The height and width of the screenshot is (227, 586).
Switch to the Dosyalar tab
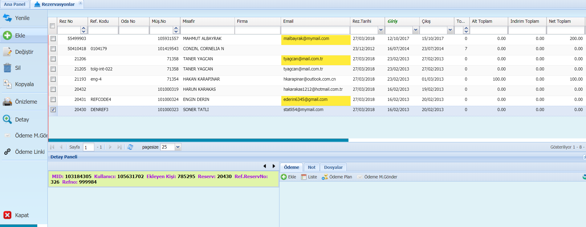[x=333, y=167]
